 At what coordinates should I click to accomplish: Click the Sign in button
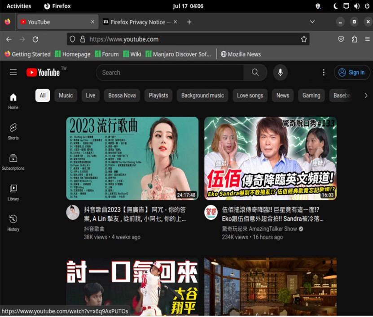coord(352,72)
